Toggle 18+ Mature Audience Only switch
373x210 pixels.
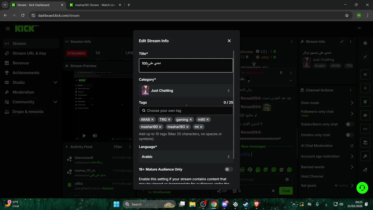[x=229, y=169]
